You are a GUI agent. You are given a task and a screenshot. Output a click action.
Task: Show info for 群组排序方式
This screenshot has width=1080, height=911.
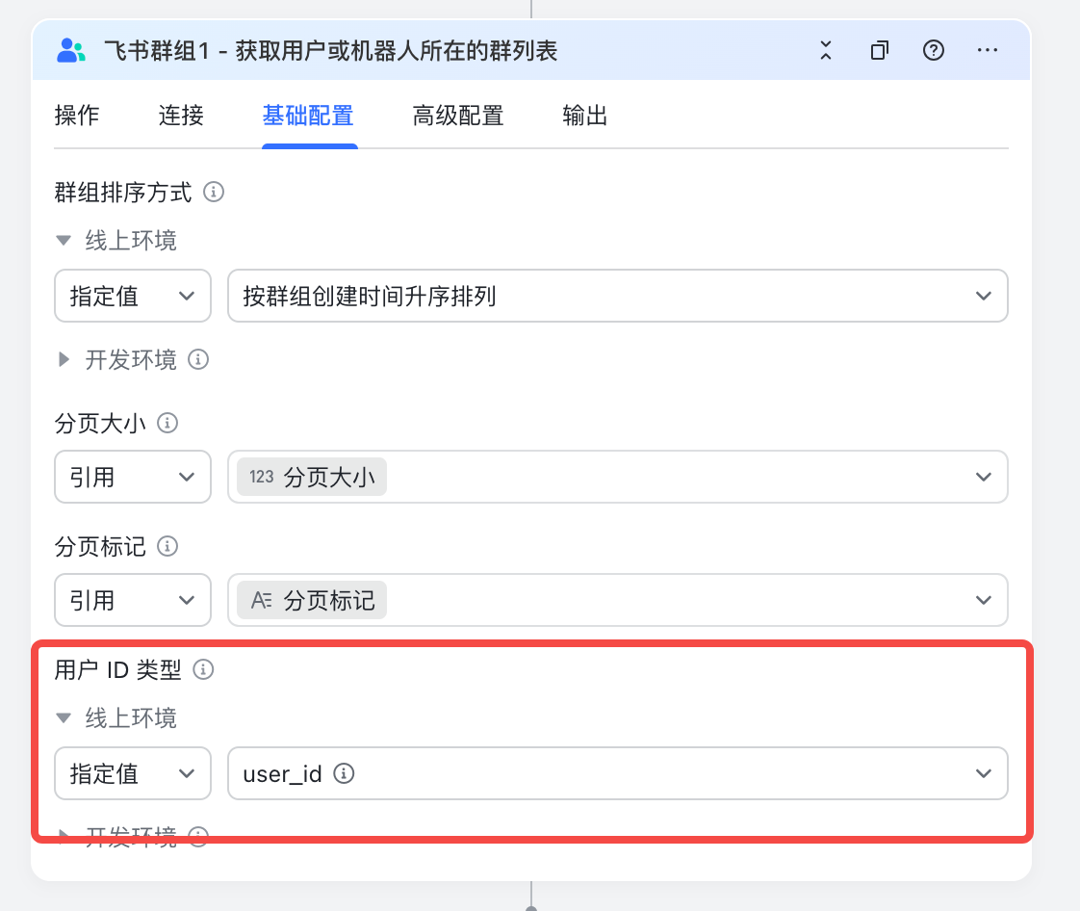point(214,192)
